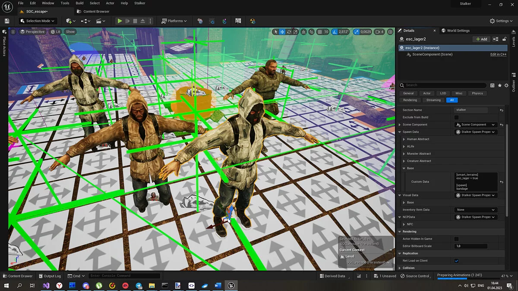518x291 pixels.
Task: Open the Build menu
Action: pyautogui.click(x=79, y=3)
